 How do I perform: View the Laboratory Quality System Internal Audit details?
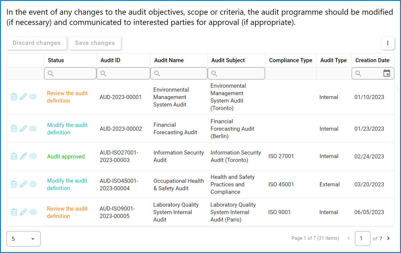[x=33, y=212]
